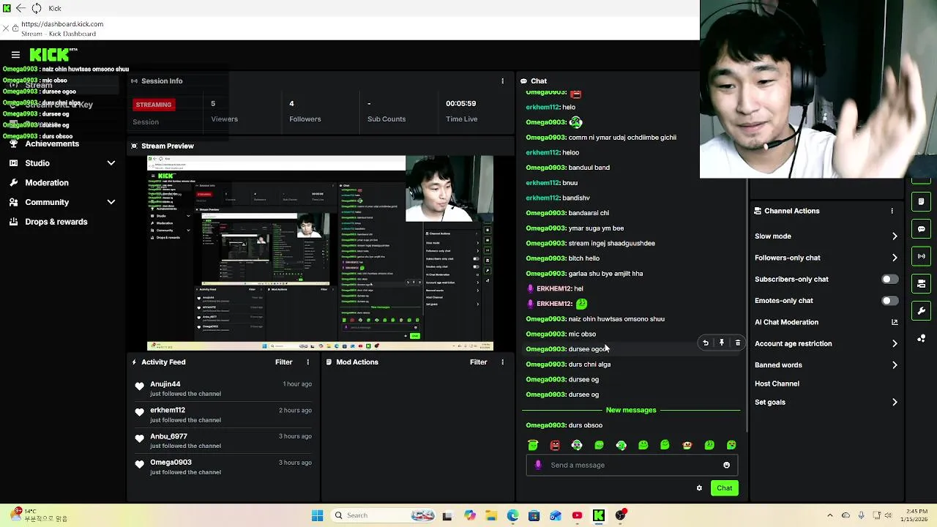Pin the hovered chat message
937x527 pixels.
tap(722, 343)
